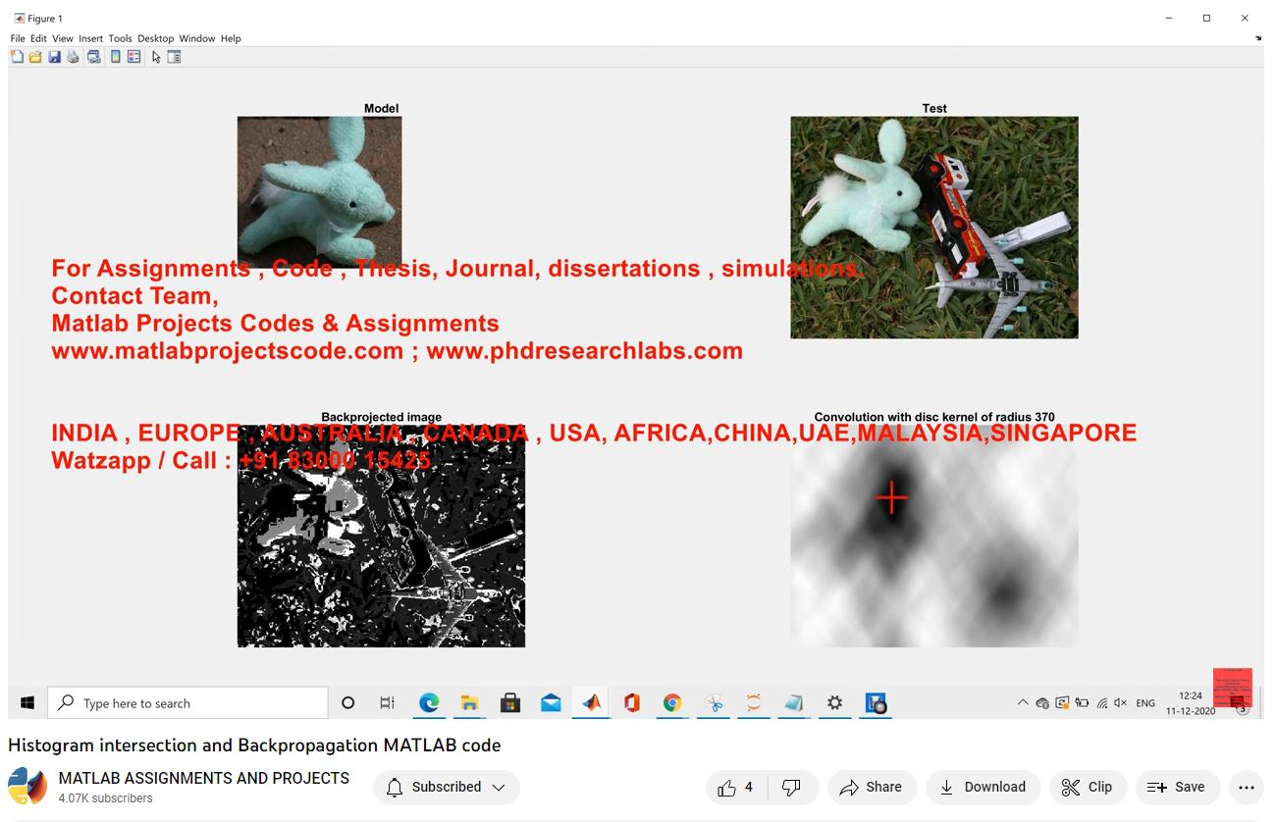Toggle the muted volume tray icon

point(1120,703)
